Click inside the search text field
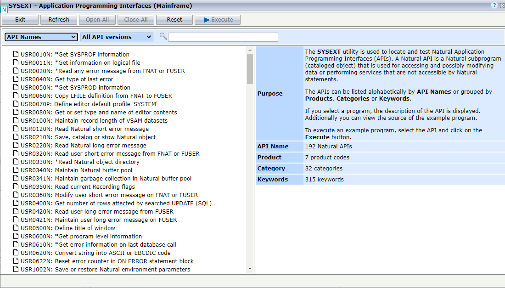Viewport: 505px width, 288px height. tap(223, 37)
